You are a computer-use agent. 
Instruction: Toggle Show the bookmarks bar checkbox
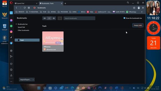click(x=124, y=18)
